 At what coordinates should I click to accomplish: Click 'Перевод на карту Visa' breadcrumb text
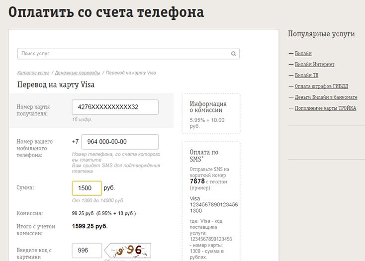pyautogui.click(x=130, y=73)
